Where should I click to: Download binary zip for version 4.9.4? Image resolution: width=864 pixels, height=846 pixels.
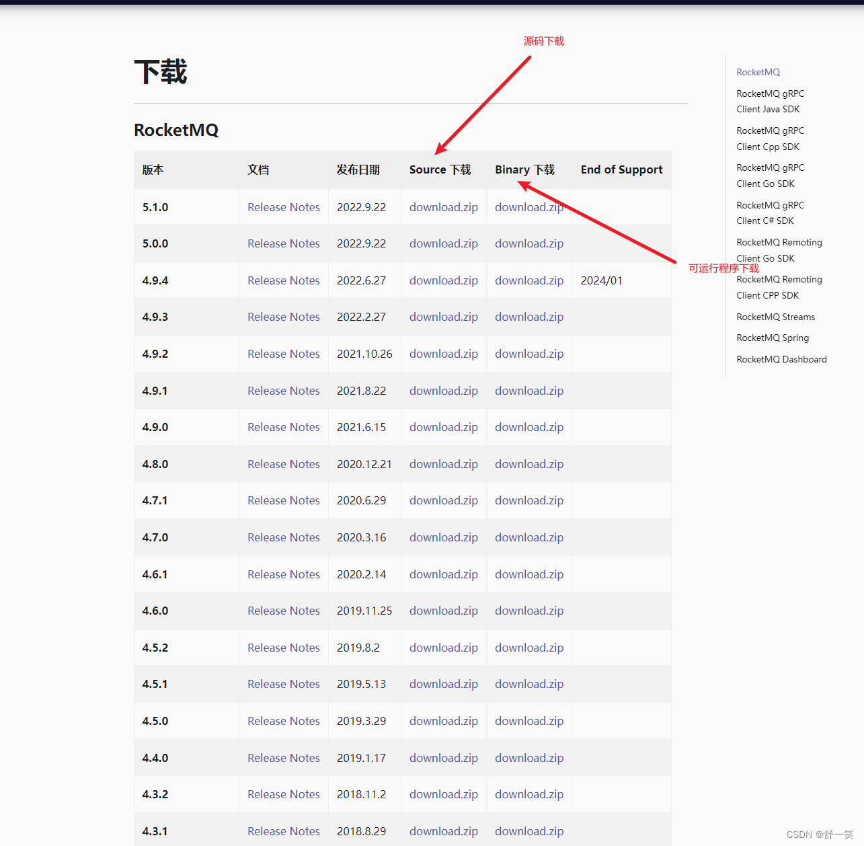[528, 280]
